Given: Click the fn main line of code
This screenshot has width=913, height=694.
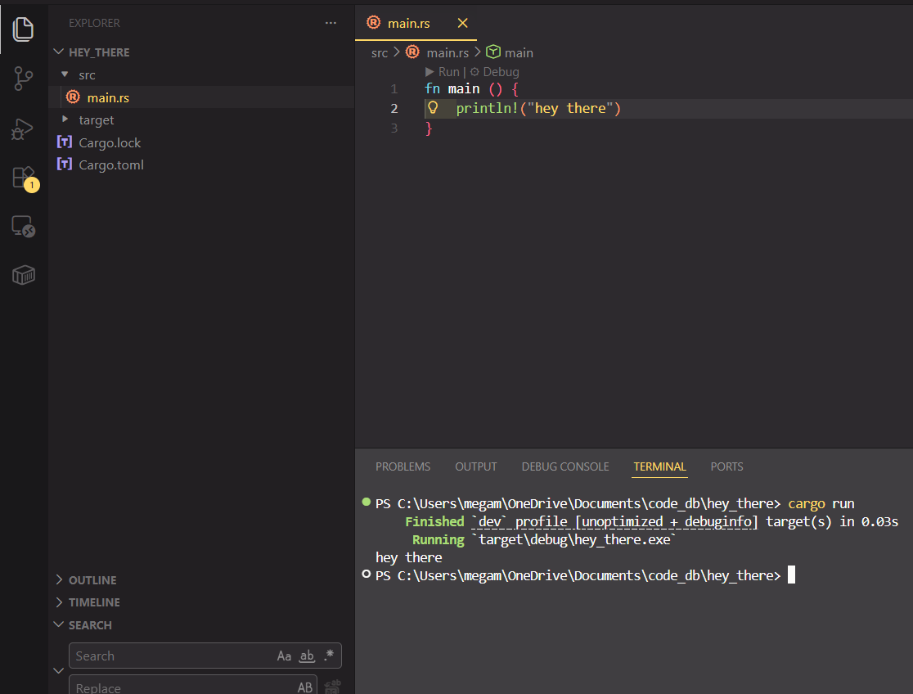Looking at the screenshot, I should point(471,88).
